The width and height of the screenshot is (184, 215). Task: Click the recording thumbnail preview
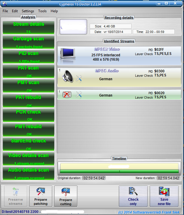click(73, 27)
